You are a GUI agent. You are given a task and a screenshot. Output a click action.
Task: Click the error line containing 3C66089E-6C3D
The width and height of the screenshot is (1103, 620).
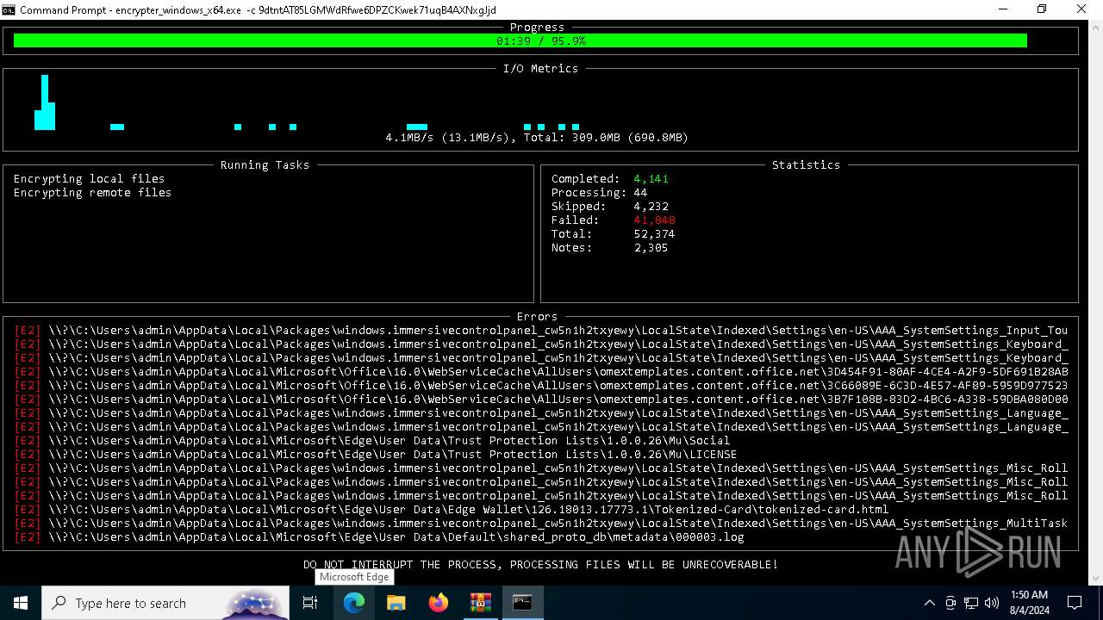tap(541, 386)
